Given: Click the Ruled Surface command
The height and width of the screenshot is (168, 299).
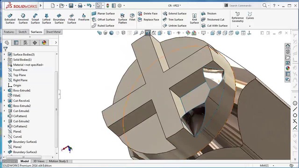Looking at the screenshot, I should 103,26.
